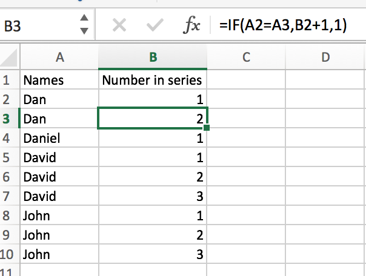Screen dimensions: 366x276
Task: Select column B header
Action: 153,57
